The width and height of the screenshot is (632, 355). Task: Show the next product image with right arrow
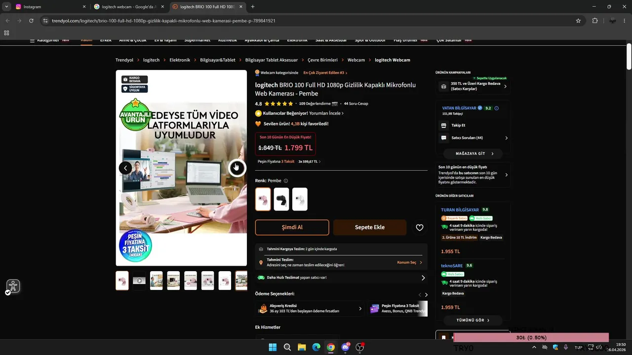(237, 168)
